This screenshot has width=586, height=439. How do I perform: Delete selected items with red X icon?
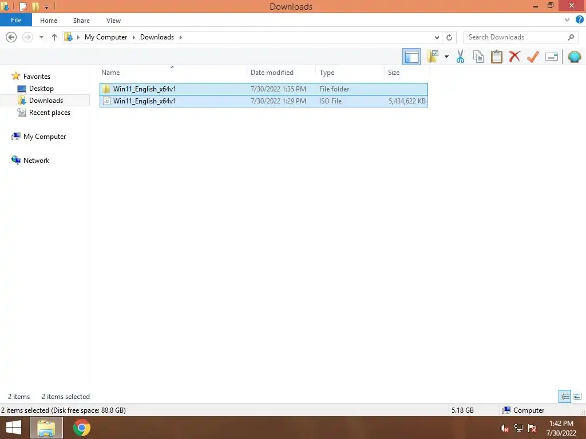pos(514,57)
